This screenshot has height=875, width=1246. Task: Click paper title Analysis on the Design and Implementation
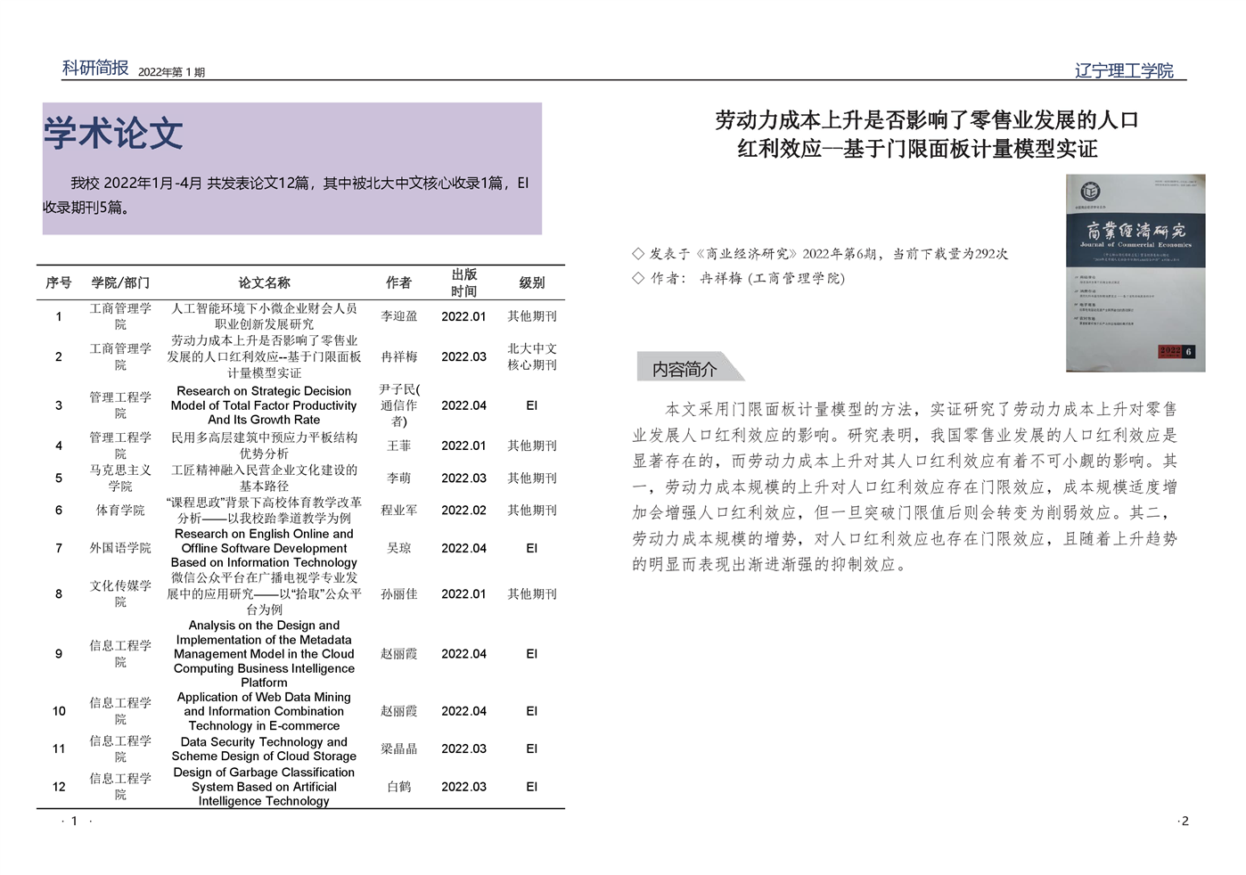click(264, 654)
